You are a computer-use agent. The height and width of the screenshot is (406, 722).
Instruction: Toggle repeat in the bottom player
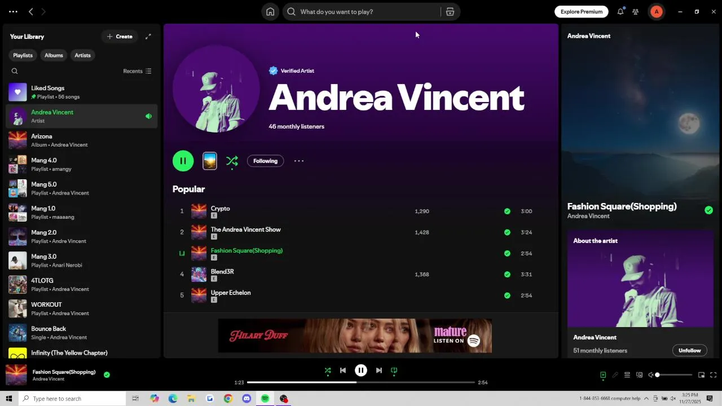(x=394, y=370)
